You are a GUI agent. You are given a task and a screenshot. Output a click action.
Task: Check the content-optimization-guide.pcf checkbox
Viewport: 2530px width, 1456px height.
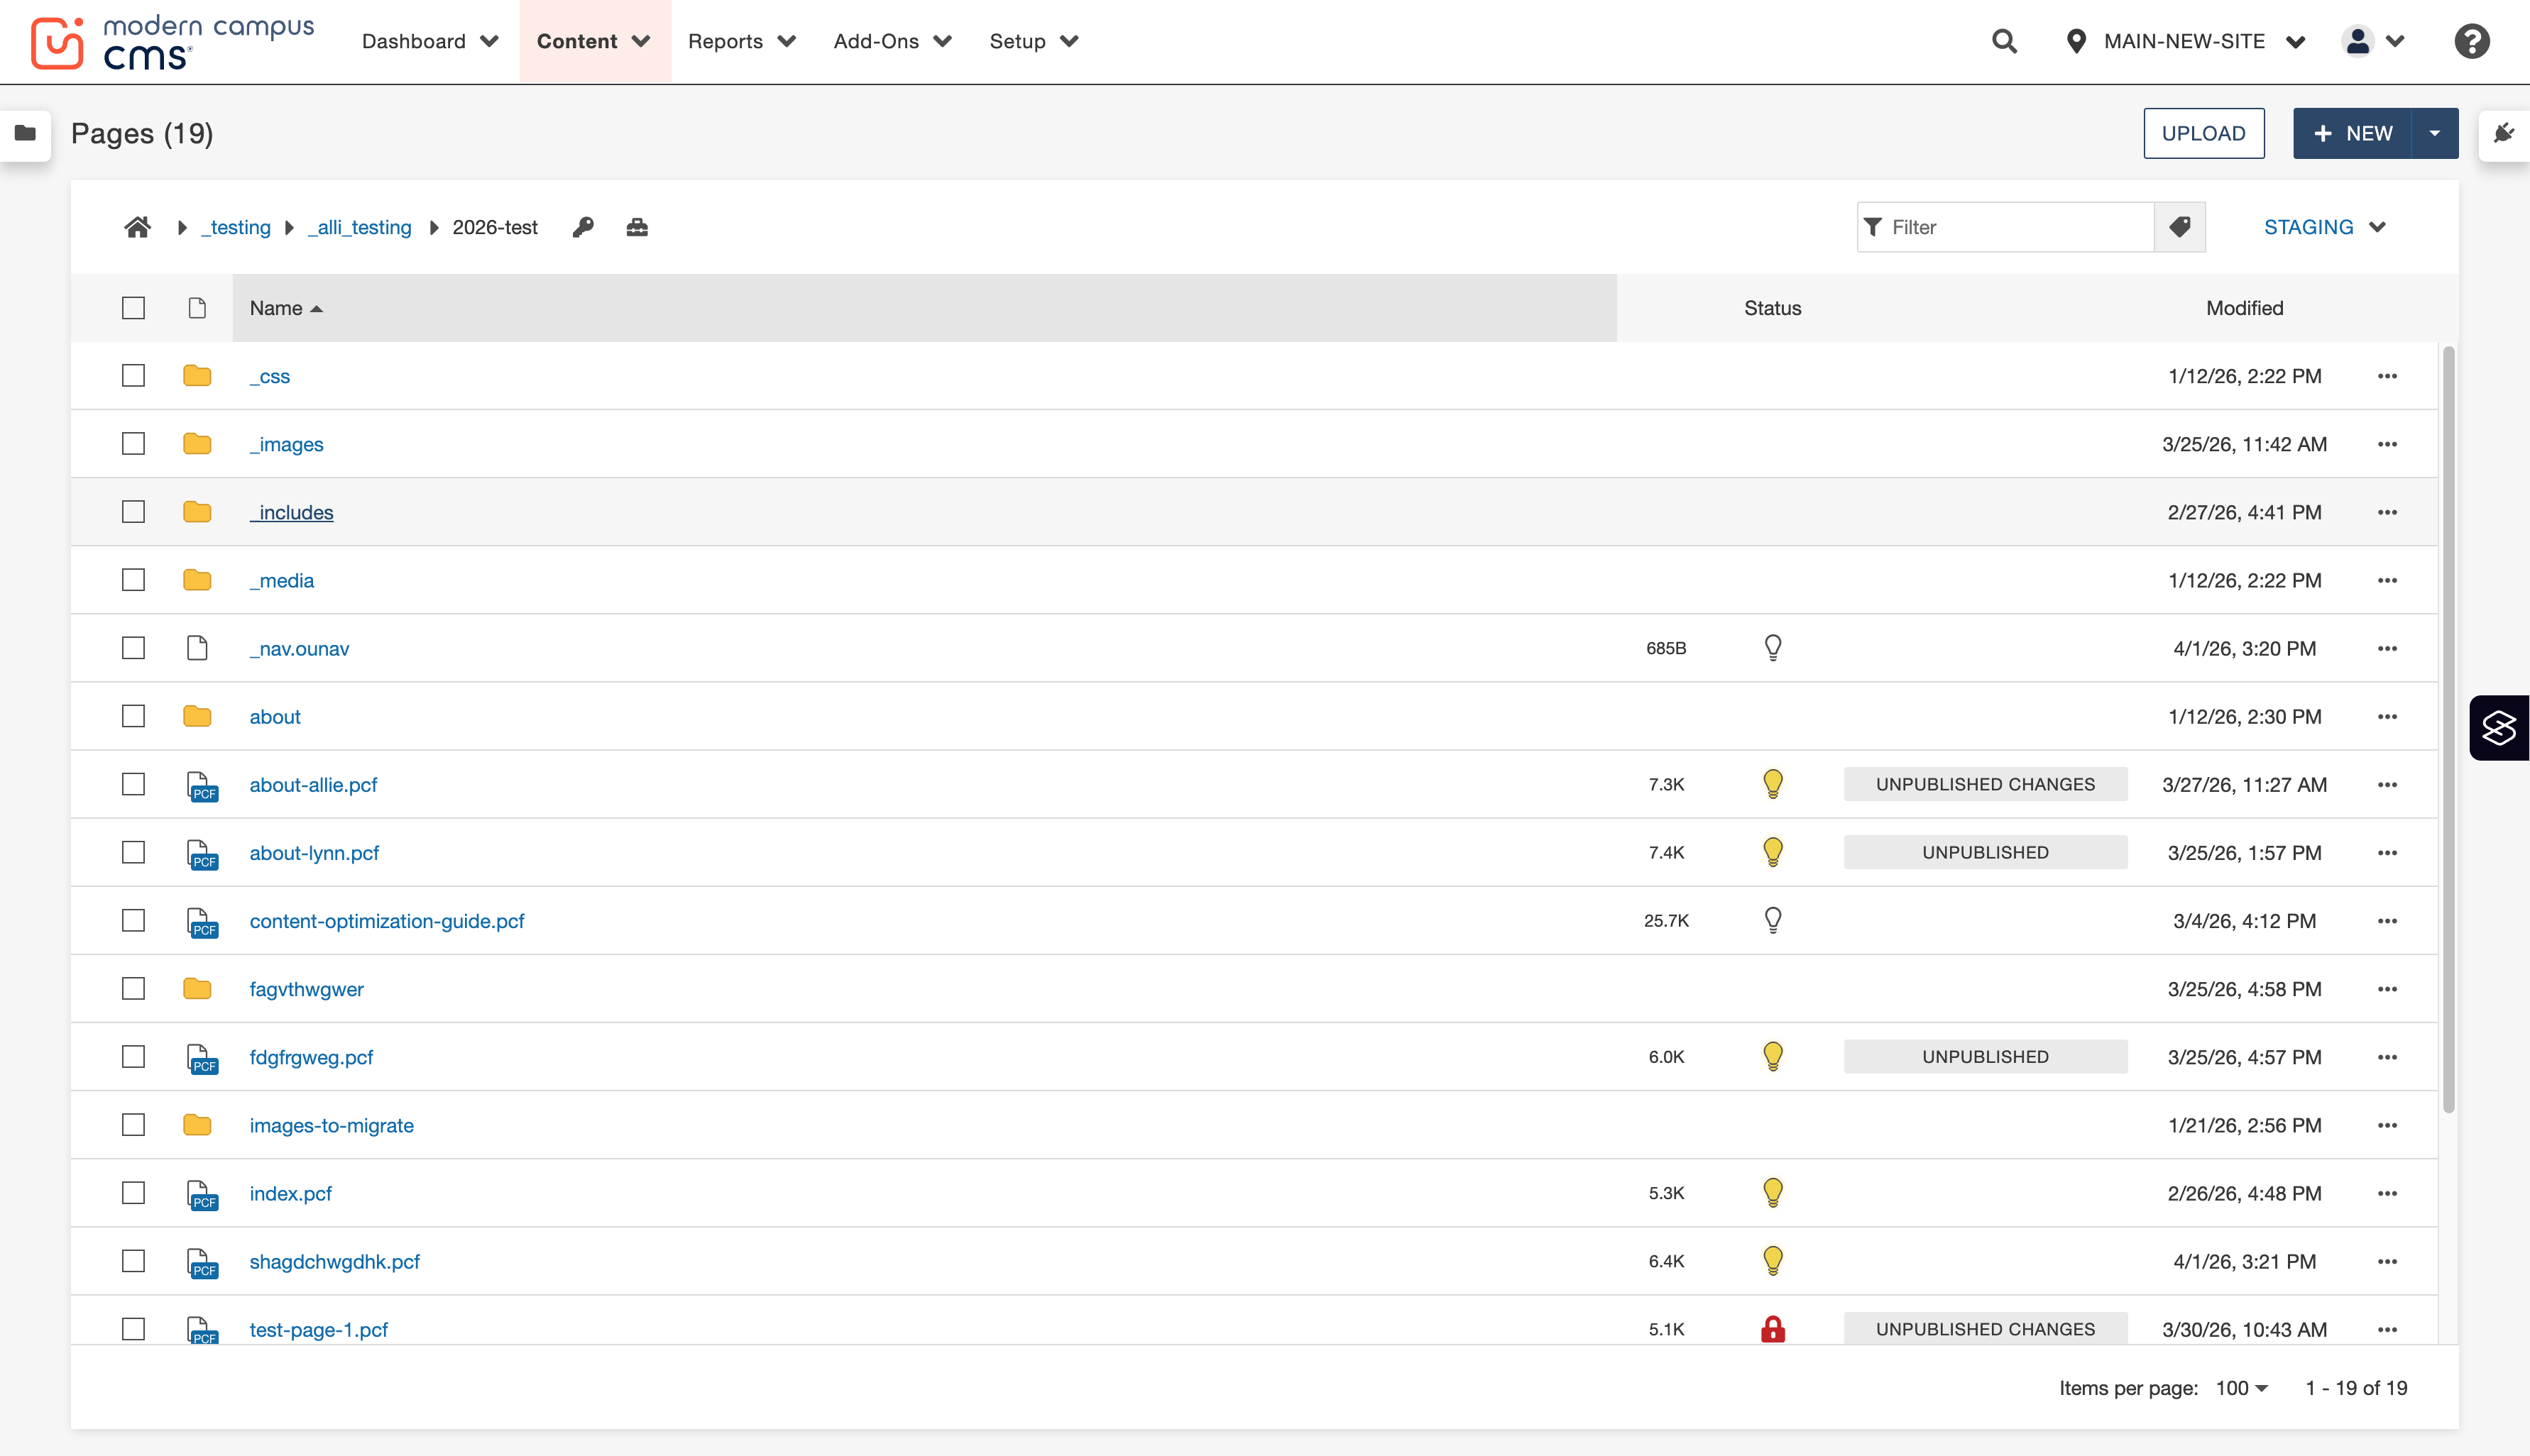click(133, 920)
